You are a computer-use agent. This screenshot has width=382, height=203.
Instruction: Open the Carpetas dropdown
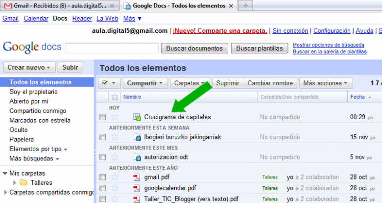190,83
